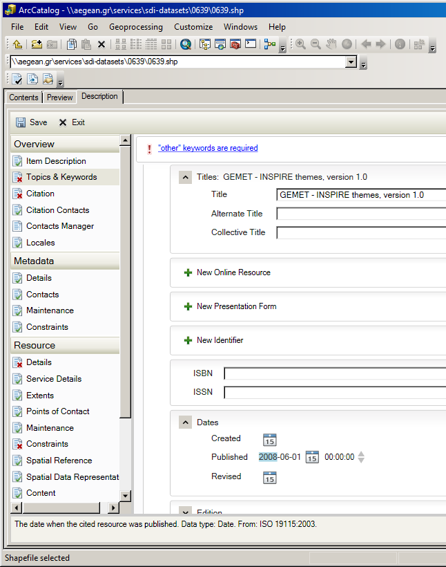Switch to the Contents tab

pyautogui.click(x=24, y=97)
